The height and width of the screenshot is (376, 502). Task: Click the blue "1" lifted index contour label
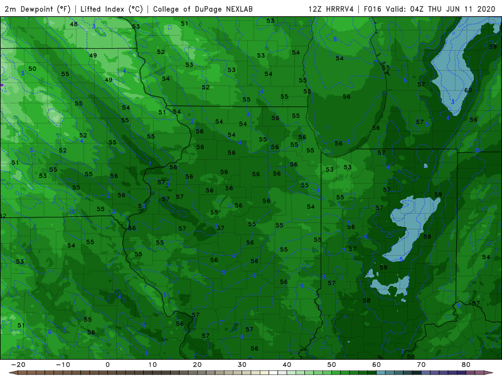coord(150,164)
